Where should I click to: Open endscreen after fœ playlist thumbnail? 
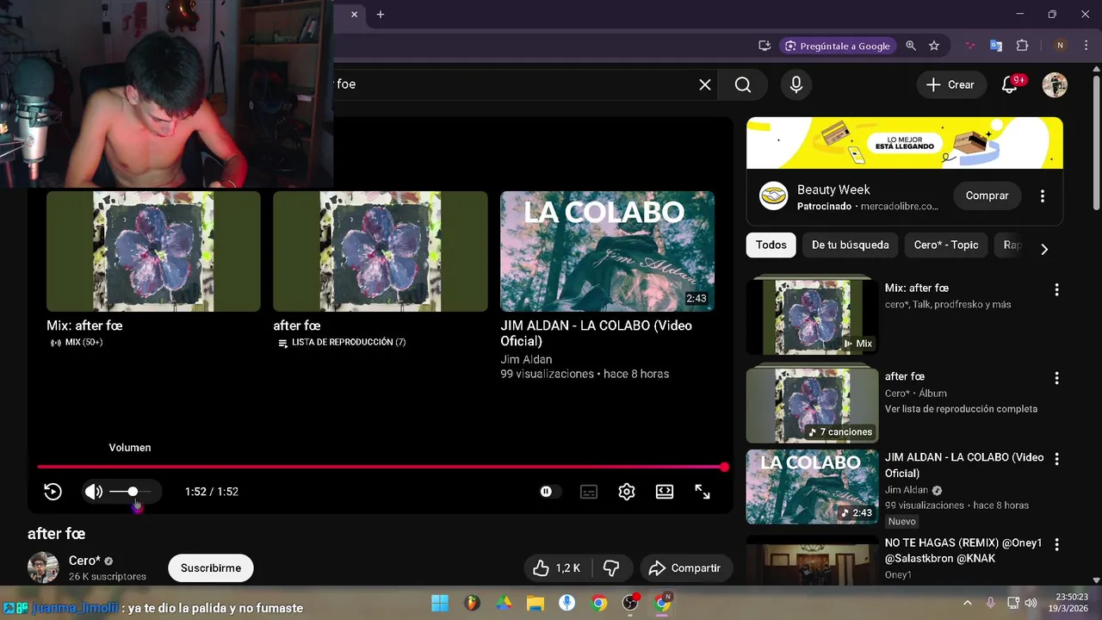coord(380,251)
